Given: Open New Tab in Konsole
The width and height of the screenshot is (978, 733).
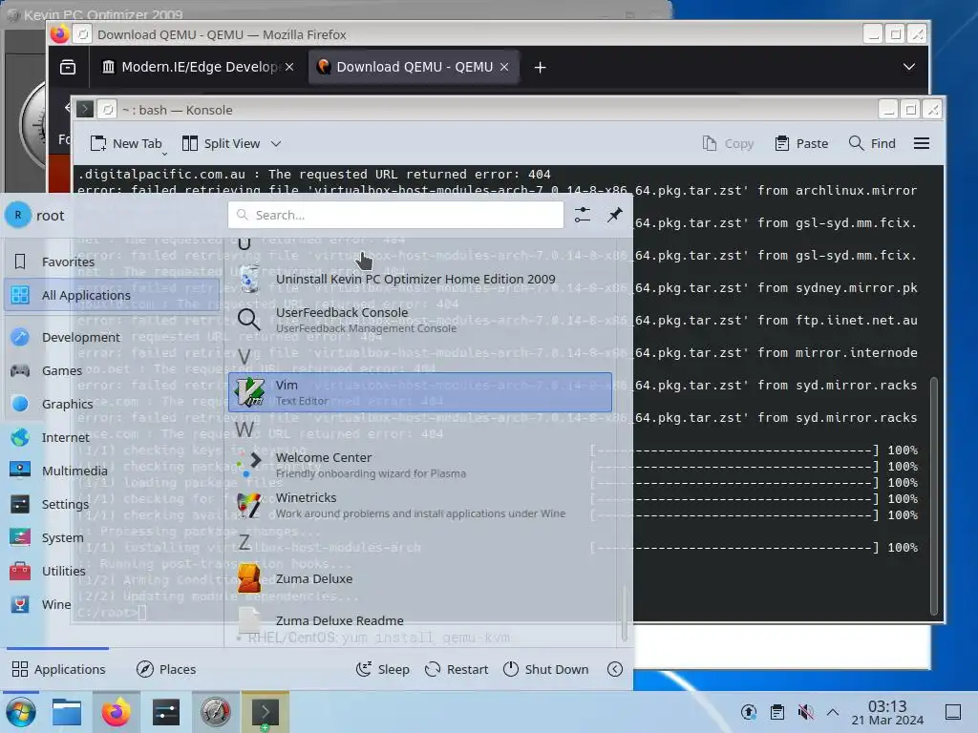Looking at the screenshot, I should pos(126,143).
